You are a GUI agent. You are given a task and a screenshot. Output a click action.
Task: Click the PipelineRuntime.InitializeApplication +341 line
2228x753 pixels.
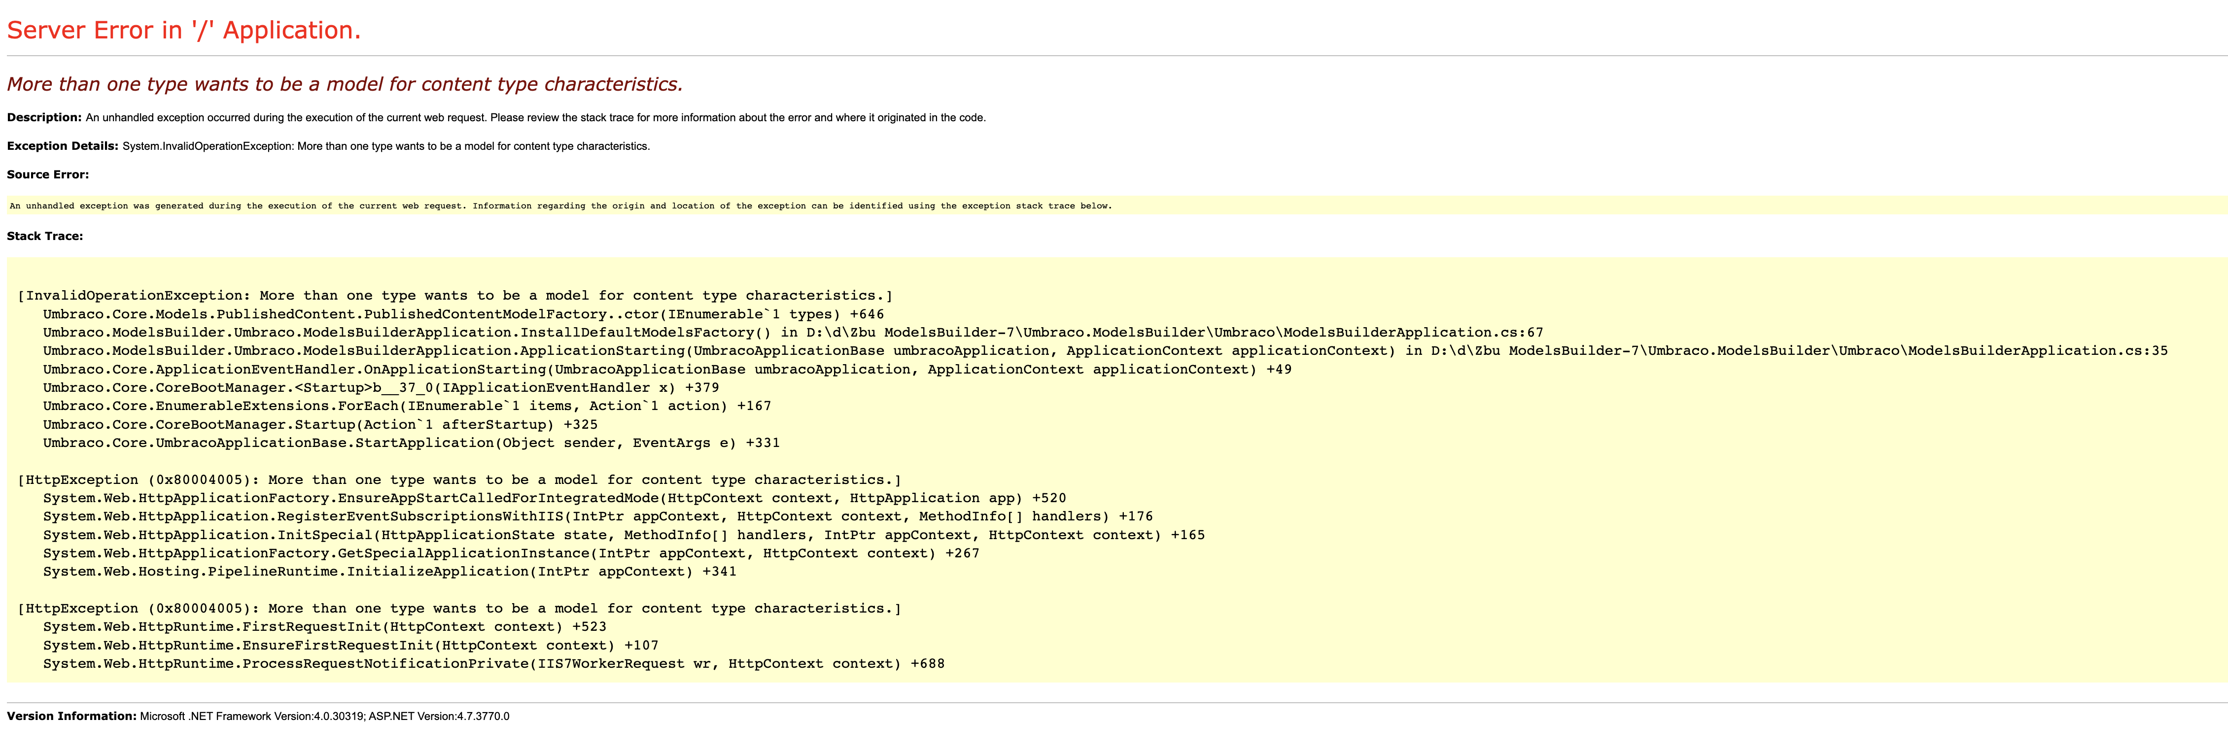pos(389,572)
